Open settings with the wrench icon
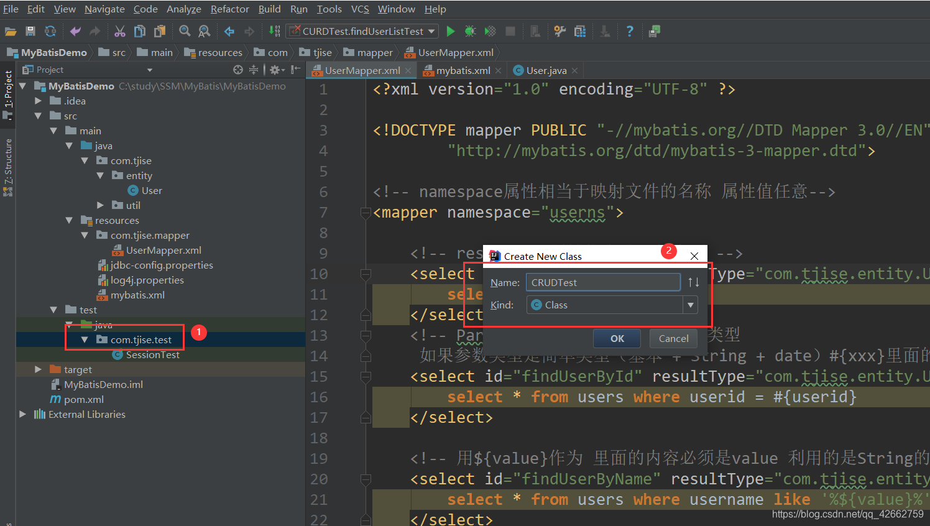The width and height of the screenshot is (930, 526). [x=560, y=31]
